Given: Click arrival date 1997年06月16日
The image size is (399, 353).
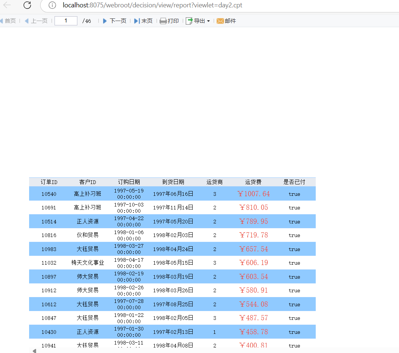Looking at the screenshot, I should coord(173,194).
